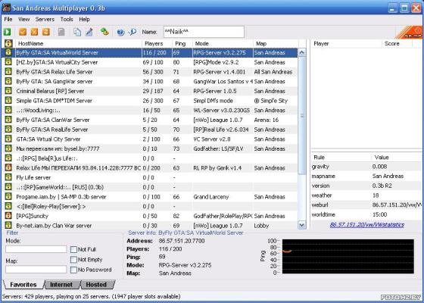This screenshot has width=424, height=303.
Task: Click the lock column header icon
Action: tap(8, 44)
